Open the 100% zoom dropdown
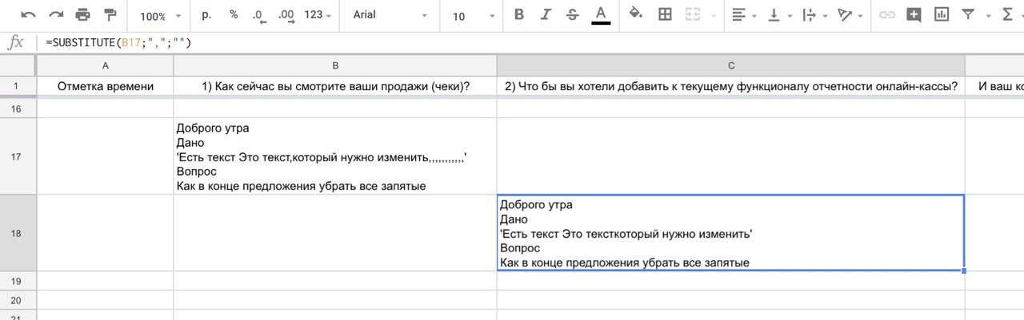The image size is (1024, 320). pyautogui.click(x=160, y=16)
